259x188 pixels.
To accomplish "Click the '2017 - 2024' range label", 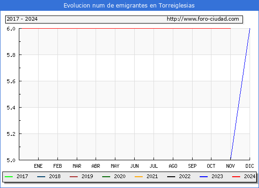I will point(22,19).
